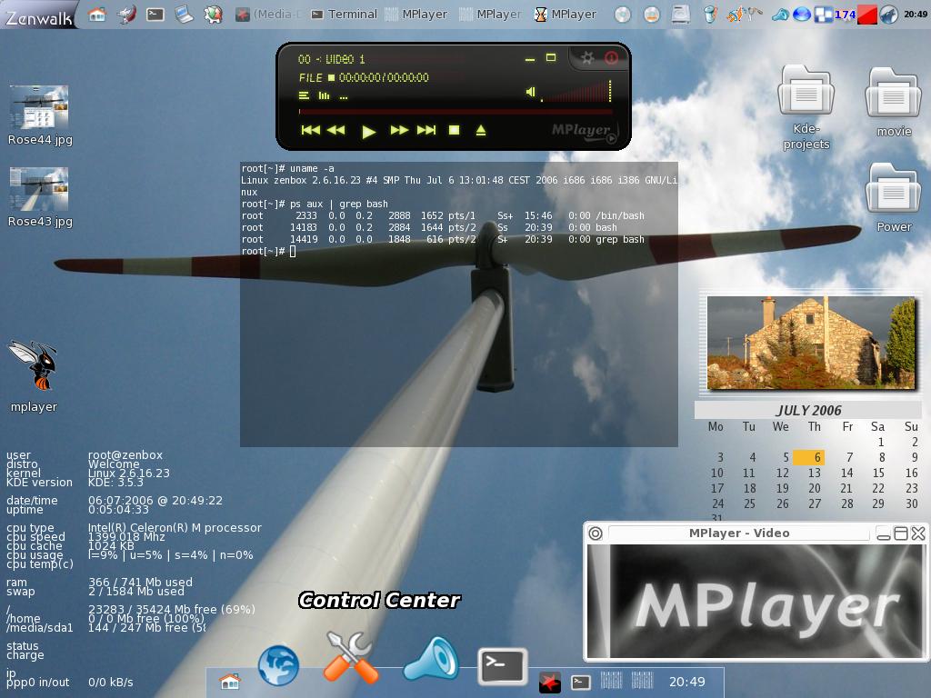This screenshot has height=698, width=931.
Task: Click the bird icon in top panel
Action: click(125, 14)
